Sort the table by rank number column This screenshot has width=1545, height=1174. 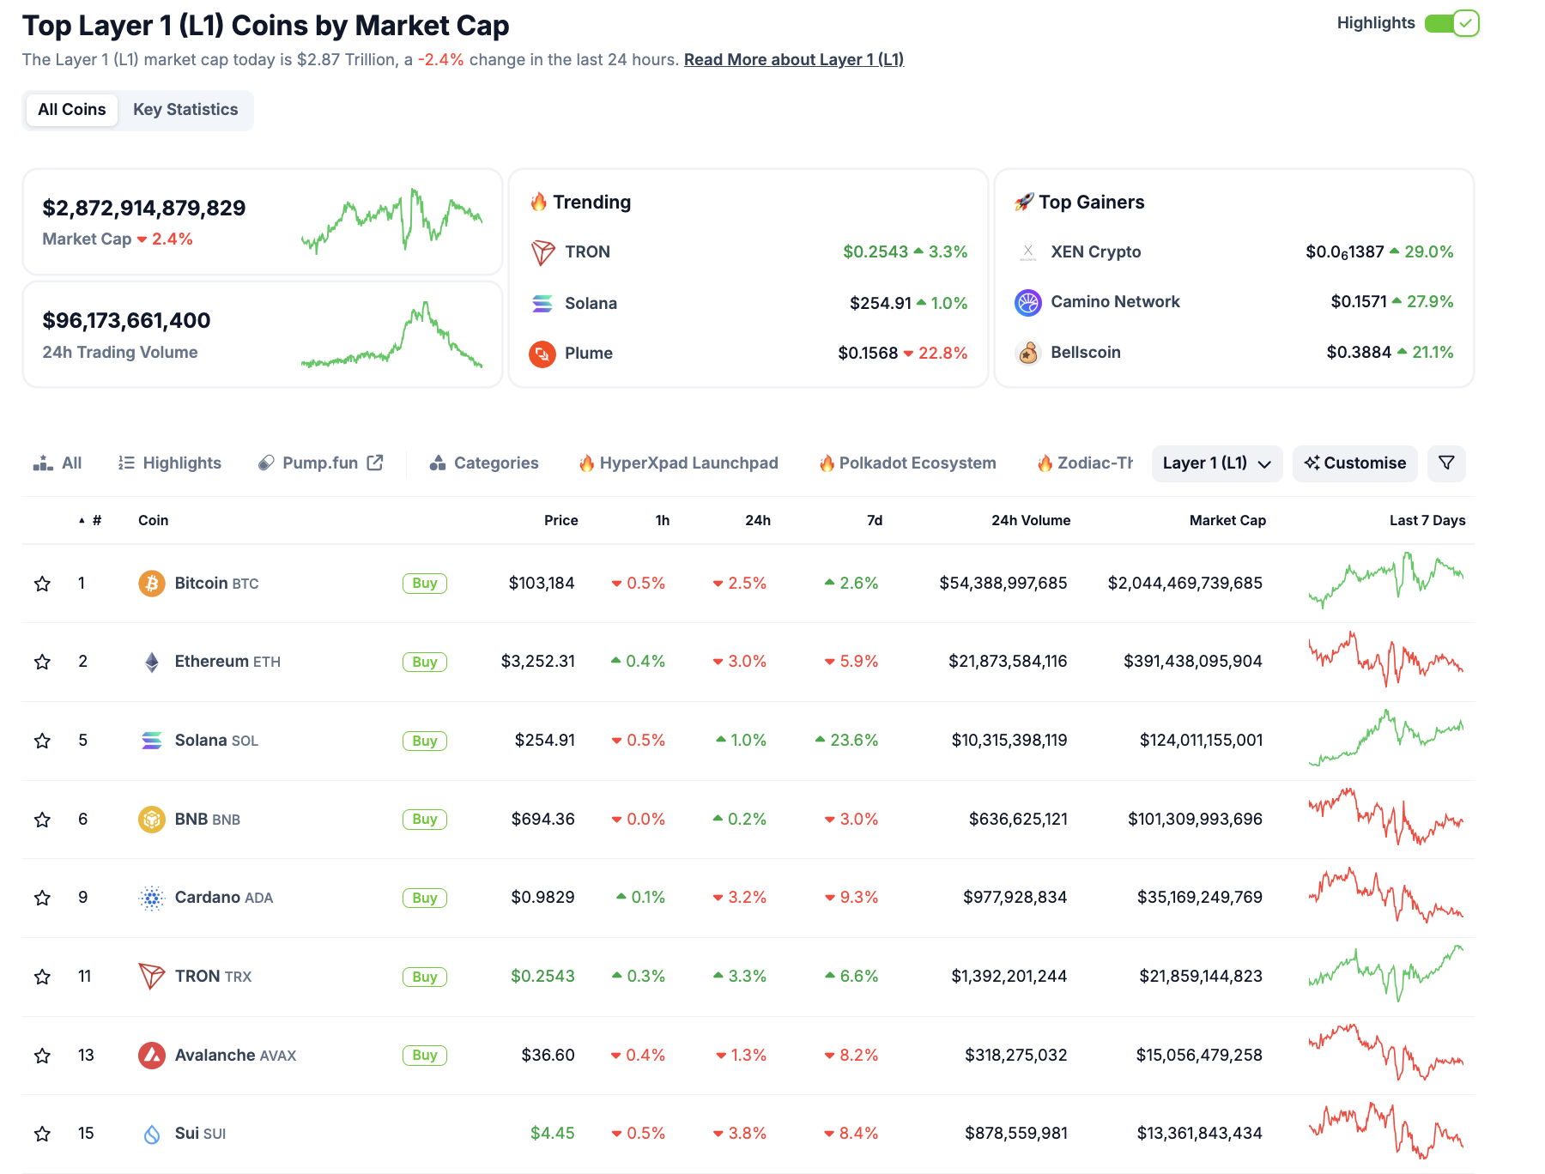coord(91,520)
